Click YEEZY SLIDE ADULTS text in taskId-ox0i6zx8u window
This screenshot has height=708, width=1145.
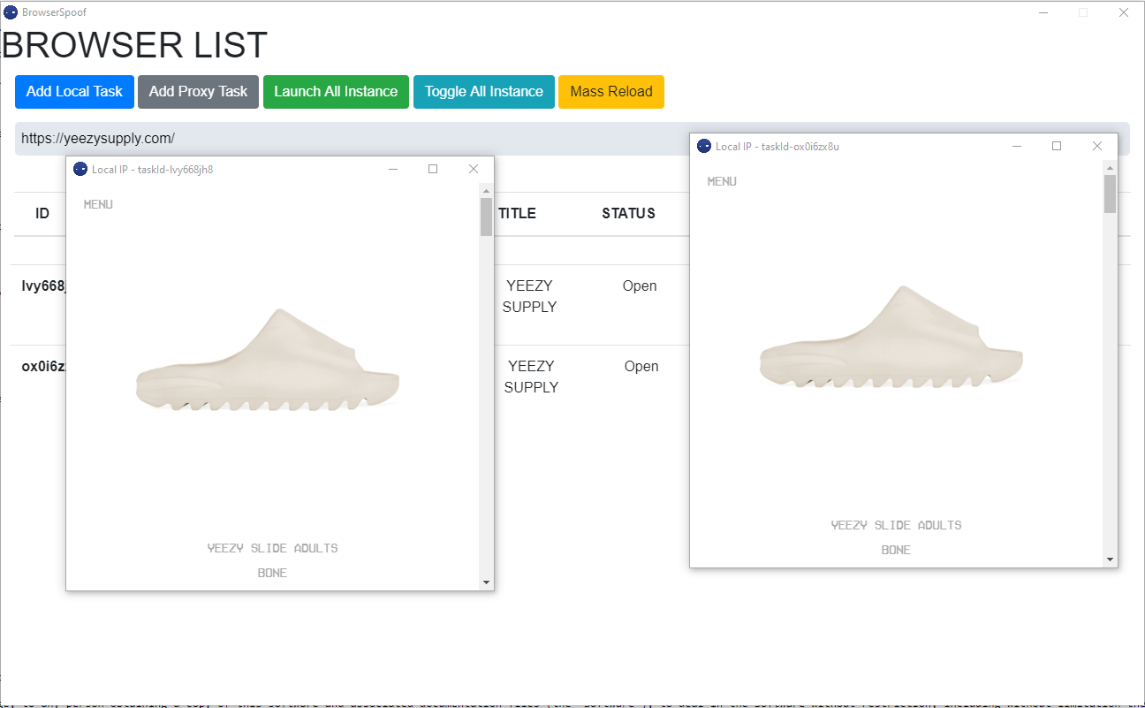coord(896,525)
